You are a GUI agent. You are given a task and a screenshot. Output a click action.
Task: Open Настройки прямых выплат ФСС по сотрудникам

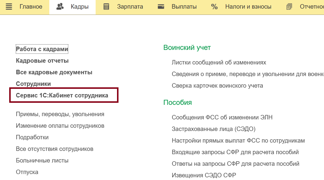238,140
